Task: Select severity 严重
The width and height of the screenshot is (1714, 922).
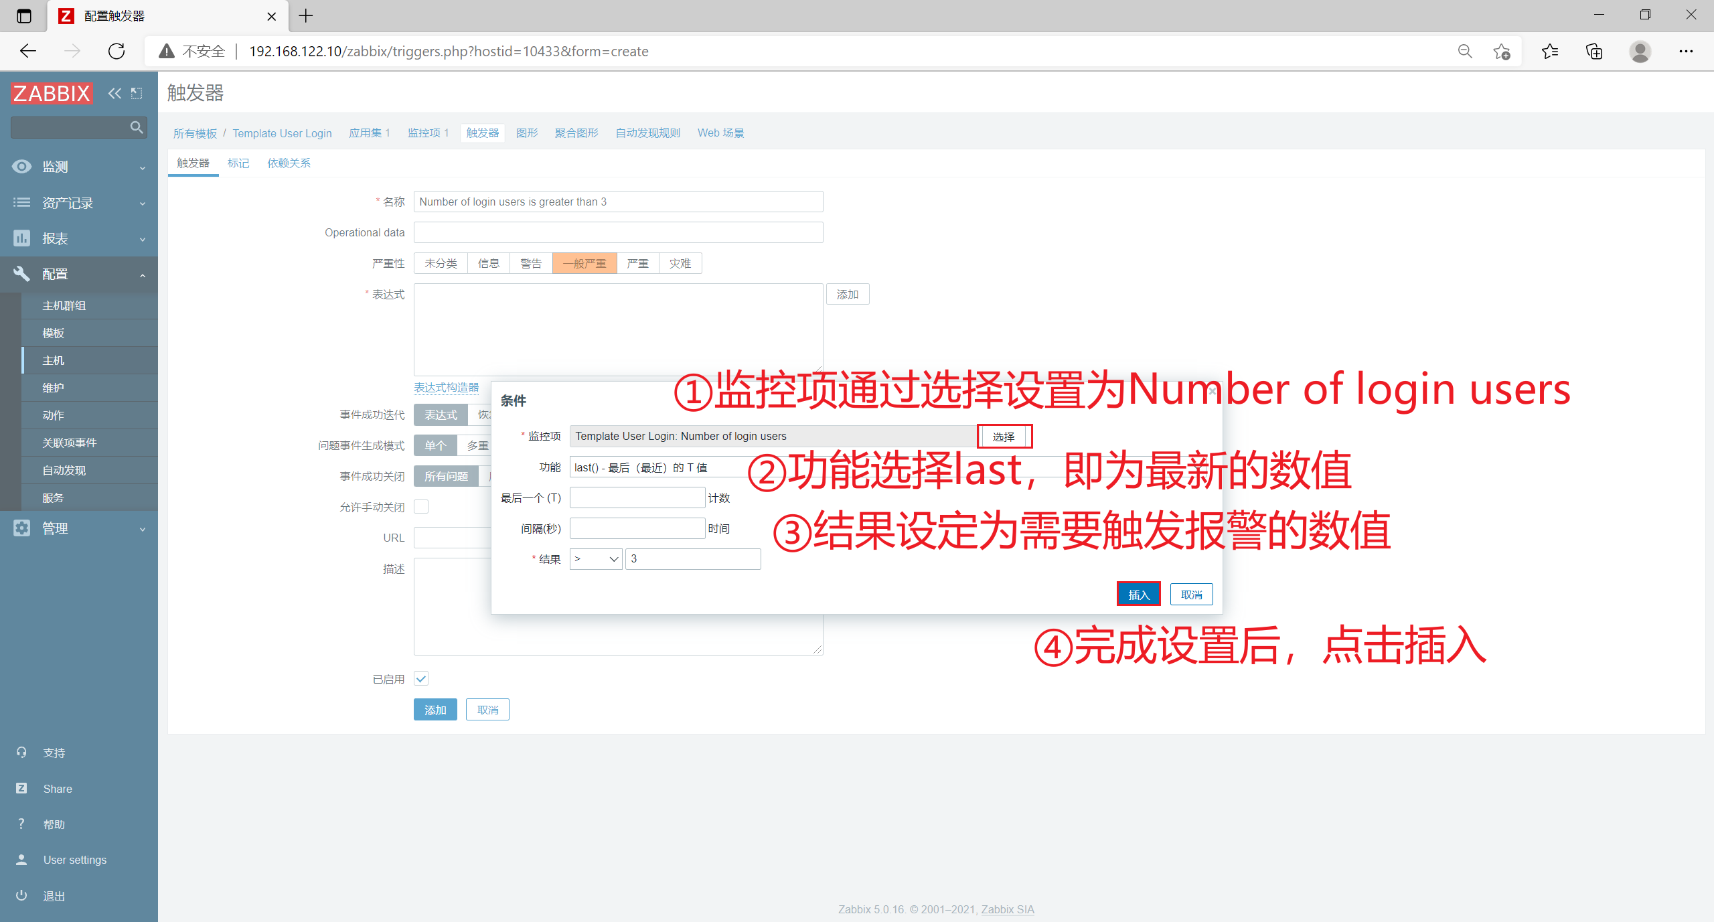Action: pyautogui.click(x=638, y=263)
